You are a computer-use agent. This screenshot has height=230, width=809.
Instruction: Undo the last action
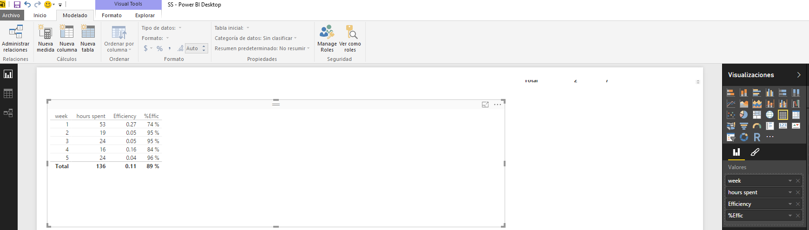(27, 5)
